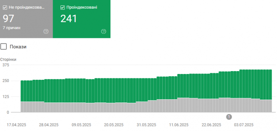Open help icon in the gray not-indexed card

tap(46, 32)
